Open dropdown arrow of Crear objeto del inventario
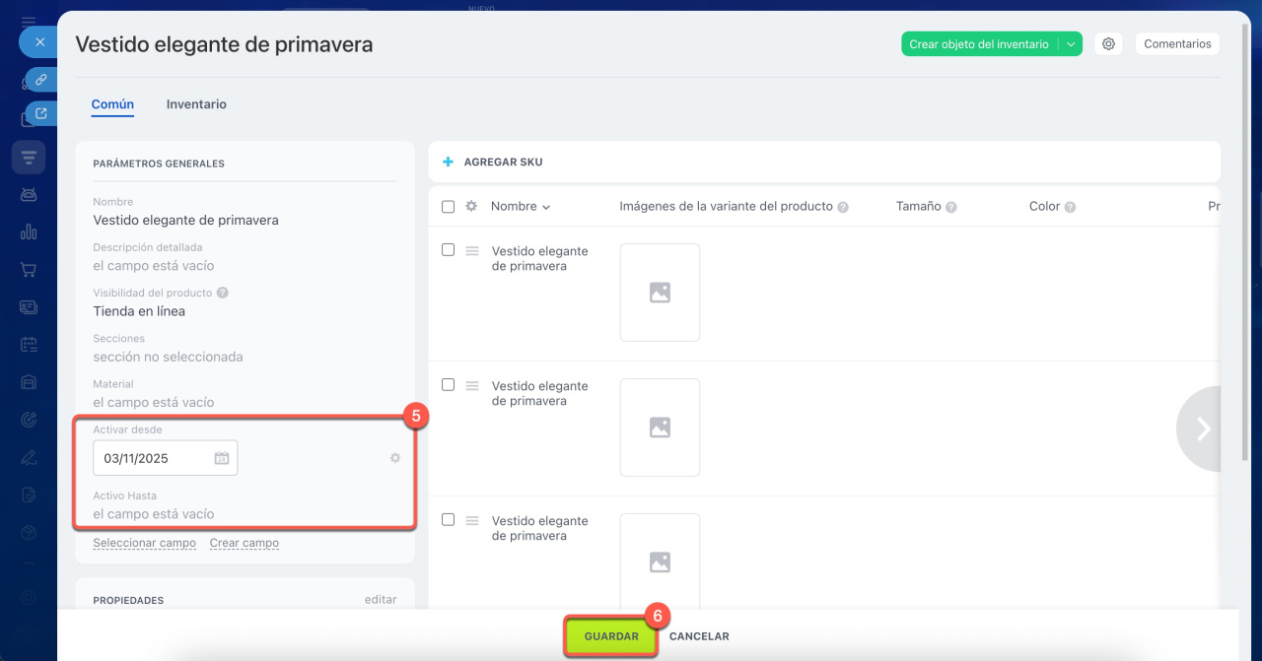1262x661 pixels. coord(1071,44)
